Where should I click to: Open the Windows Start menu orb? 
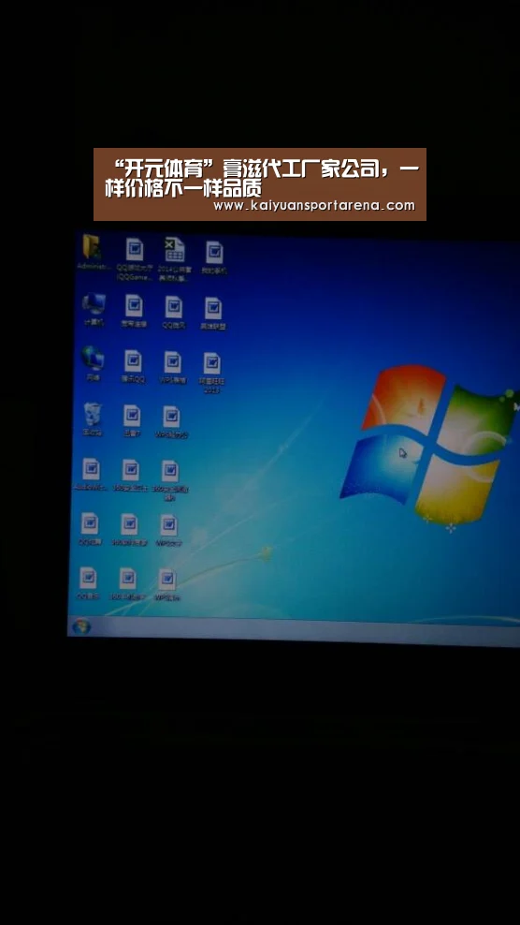[80, 626]
